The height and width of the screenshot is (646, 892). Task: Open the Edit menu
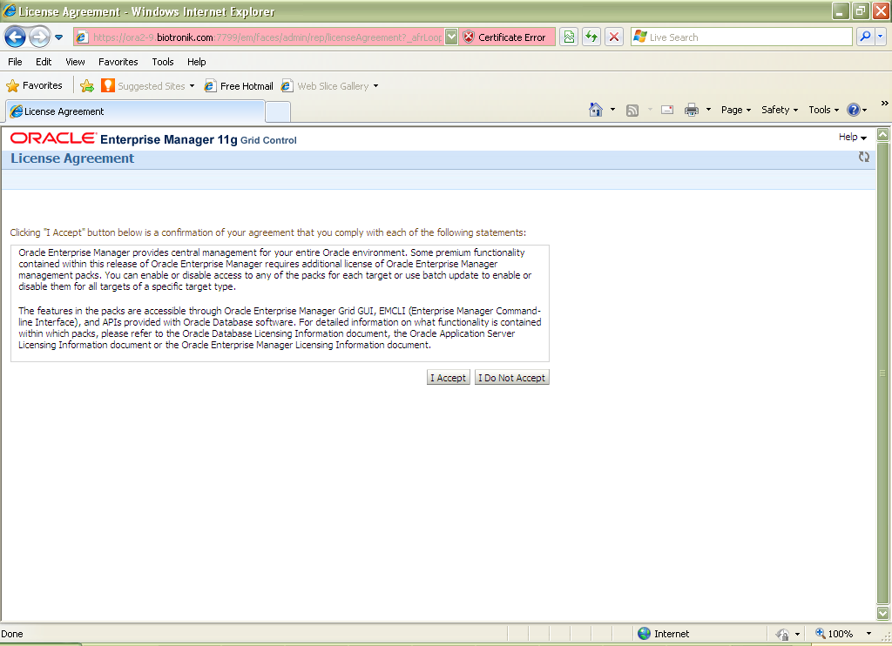44,62
